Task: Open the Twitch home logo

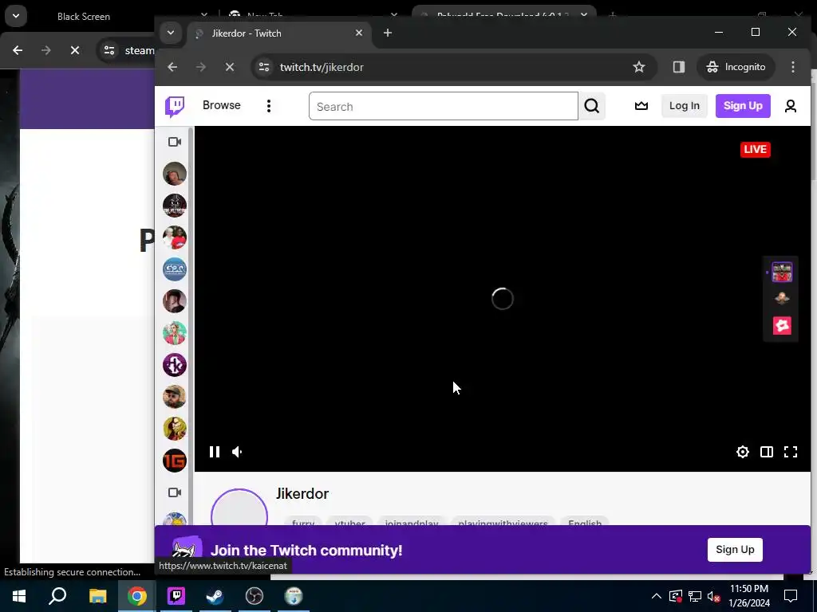Action: tap(175, 106)
